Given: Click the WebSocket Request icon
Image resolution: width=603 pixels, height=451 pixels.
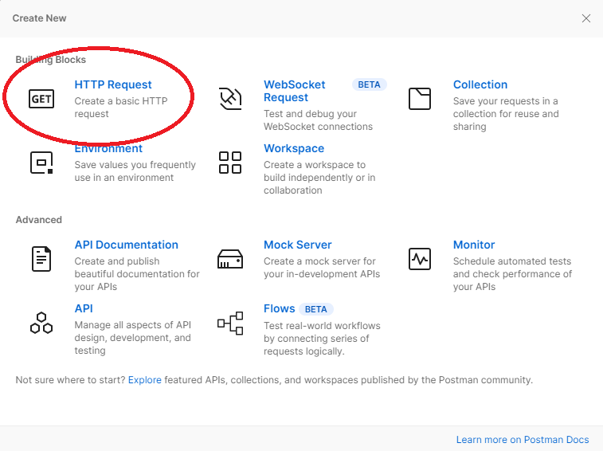Looking at the screenshot, I should coord(230,99).
